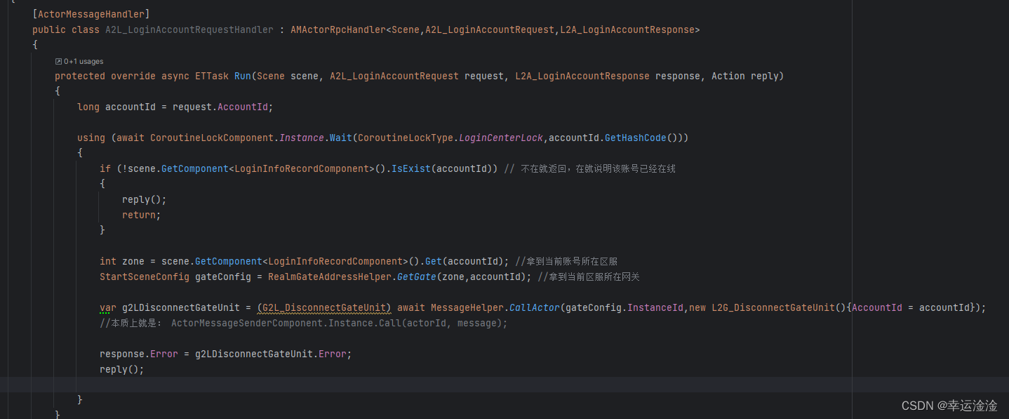The image size is (1009, 419).
Task: Click the "var" keyword
Action: pos(108,307)
